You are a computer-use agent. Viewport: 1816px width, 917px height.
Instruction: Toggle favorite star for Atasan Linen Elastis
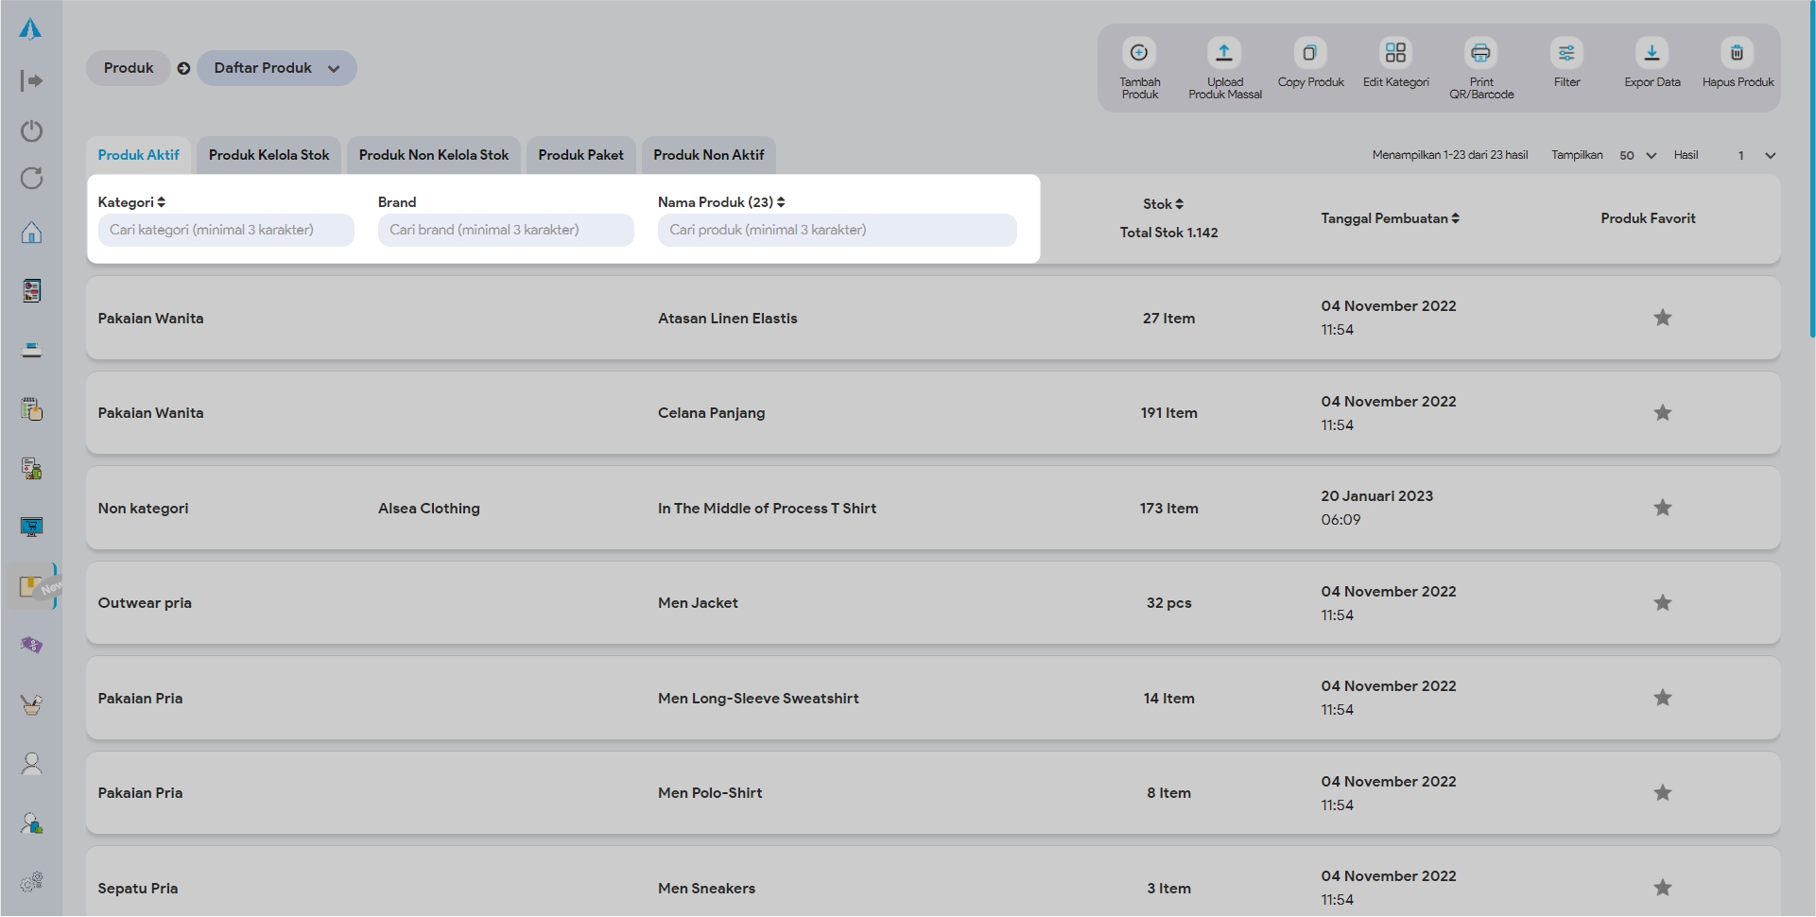coord(1662,318)
